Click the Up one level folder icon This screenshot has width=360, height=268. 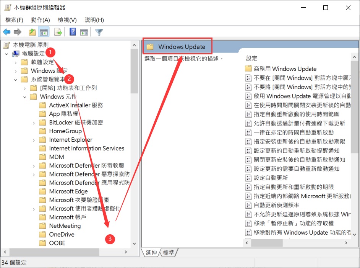point(32,32)
